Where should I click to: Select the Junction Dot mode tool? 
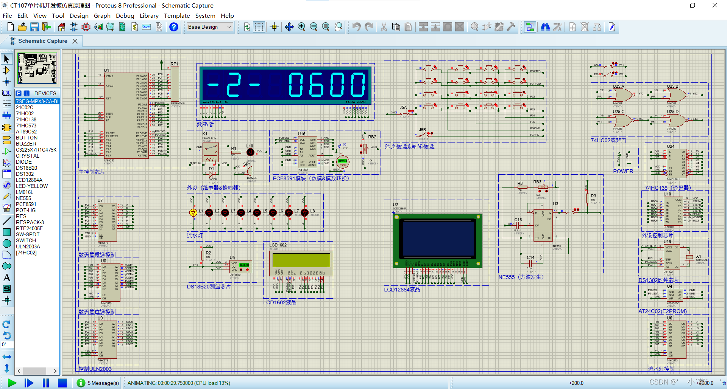point(7,82)
